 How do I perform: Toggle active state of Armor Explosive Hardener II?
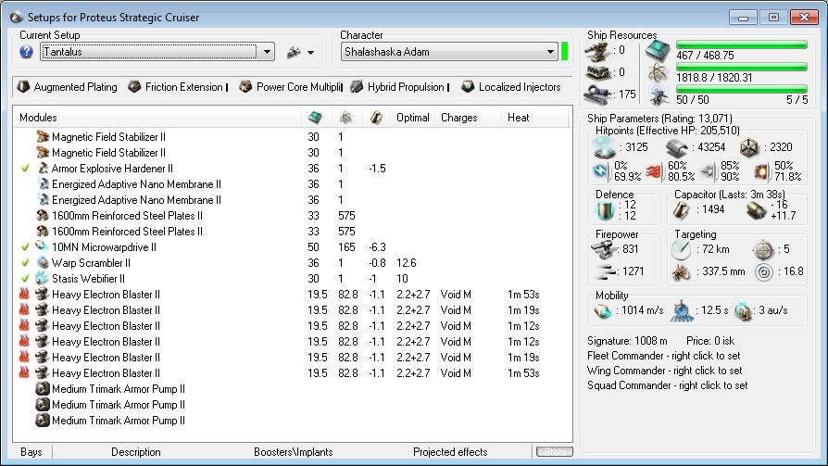click(25, 169)
